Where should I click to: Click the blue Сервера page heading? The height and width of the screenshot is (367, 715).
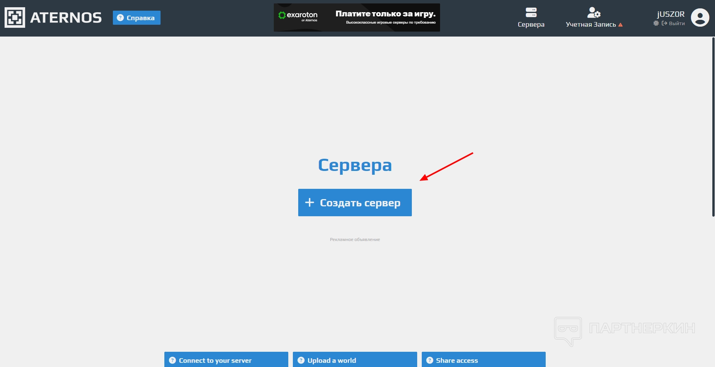tap(355, 165)
